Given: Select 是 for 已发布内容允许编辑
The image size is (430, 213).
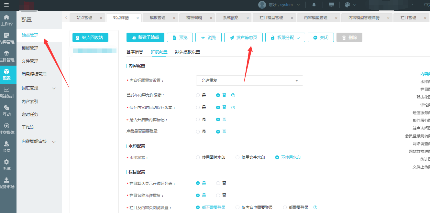Looking at the screenshot, I should (198, 95).
